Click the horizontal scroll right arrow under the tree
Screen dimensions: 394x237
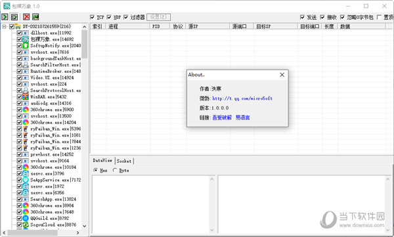pyautogui.click(x=77, y=232)
